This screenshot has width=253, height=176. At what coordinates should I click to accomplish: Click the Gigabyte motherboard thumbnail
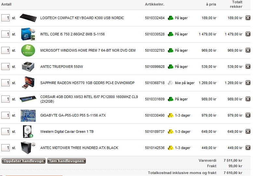point(28,116)
